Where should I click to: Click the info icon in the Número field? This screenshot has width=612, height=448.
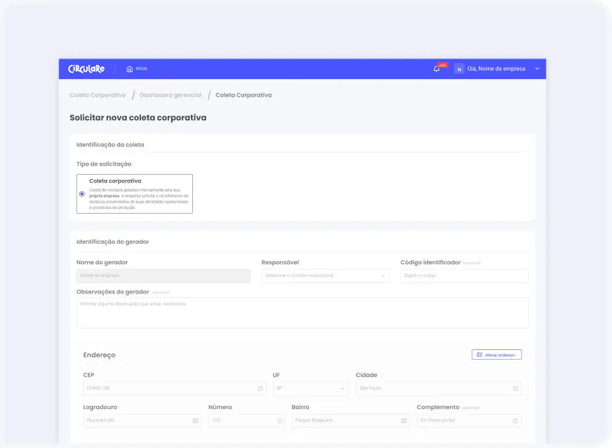pyautogui.click(x=280, y=421)
